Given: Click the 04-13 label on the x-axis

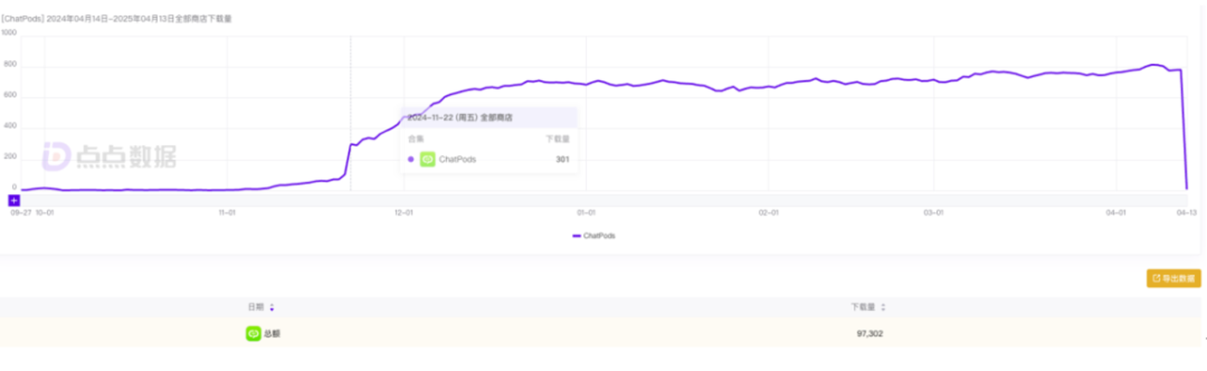Looking at the screenshot, I should pos(1187,211).
